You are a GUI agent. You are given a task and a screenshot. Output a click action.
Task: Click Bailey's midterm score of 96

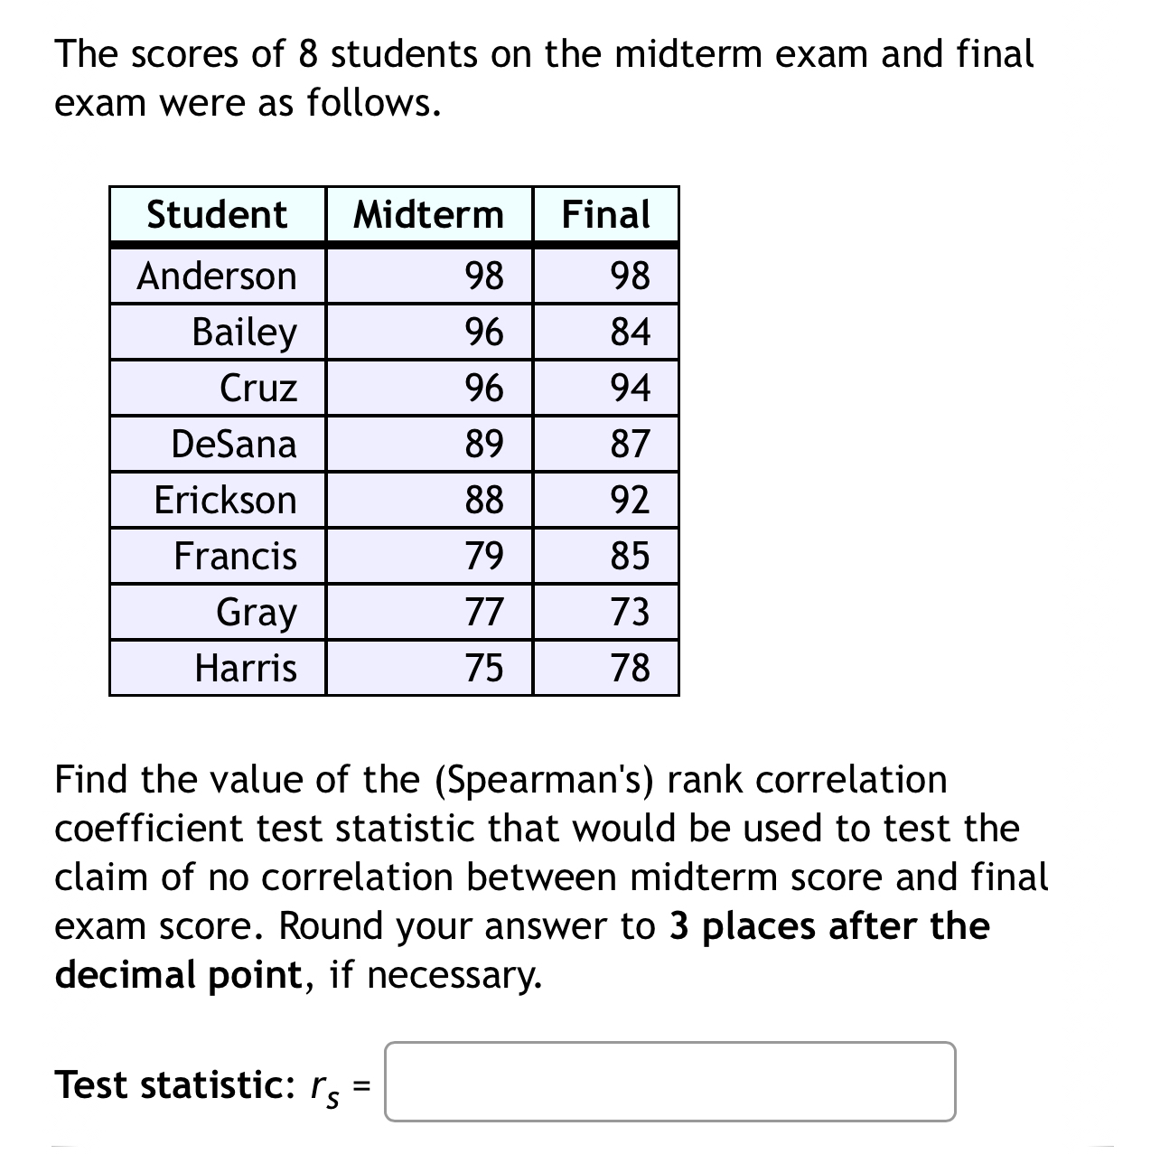484,333
